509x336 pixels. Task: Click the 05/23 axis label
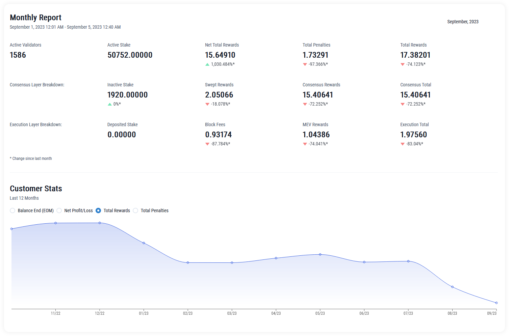tap(320, 313)
